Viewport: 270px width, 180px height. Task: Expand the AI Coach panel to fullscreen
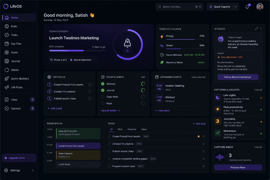click(x=256, y=29)
